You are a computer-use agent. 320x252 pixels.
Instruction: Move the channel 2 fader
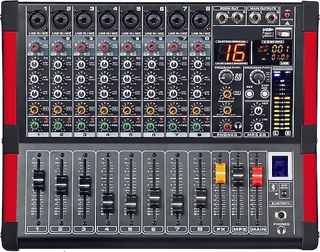pos(62,185)
